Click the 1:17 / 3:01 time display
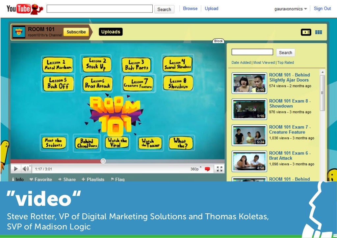Screen dimensions: 337x238 (43, 169)
